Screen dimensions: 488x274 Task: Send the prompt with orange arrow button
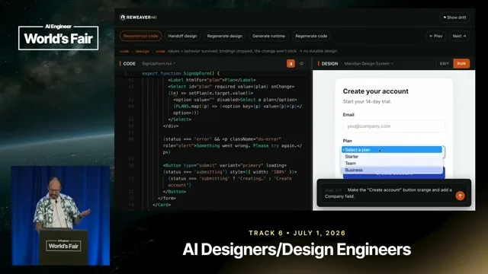pos(460,196)
